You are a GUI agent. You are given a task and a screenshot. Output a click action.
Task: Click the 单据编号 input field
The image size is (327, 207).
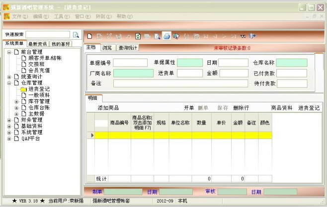click(130, 63)
